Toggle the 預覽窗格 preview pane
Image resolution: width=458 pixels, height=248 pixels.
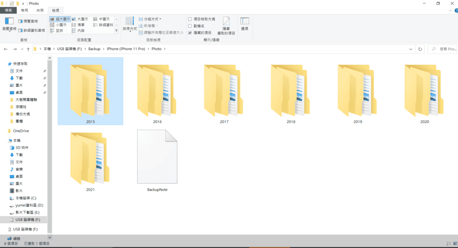(x=28, y=21)
